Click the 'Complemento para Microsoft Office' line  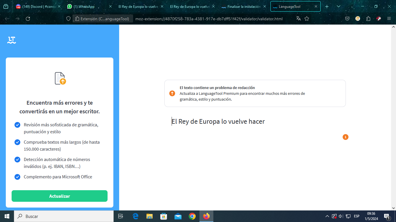tap(58, 177)
